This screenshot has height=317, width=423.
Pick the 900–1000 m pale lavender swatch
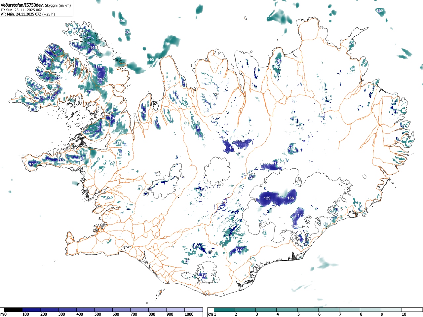(x=175, y=310)
